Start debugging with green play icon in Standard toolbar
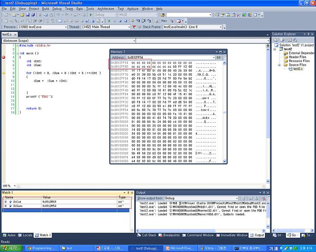The width and height of the screenshot is (316, 252). coord(91,15)
